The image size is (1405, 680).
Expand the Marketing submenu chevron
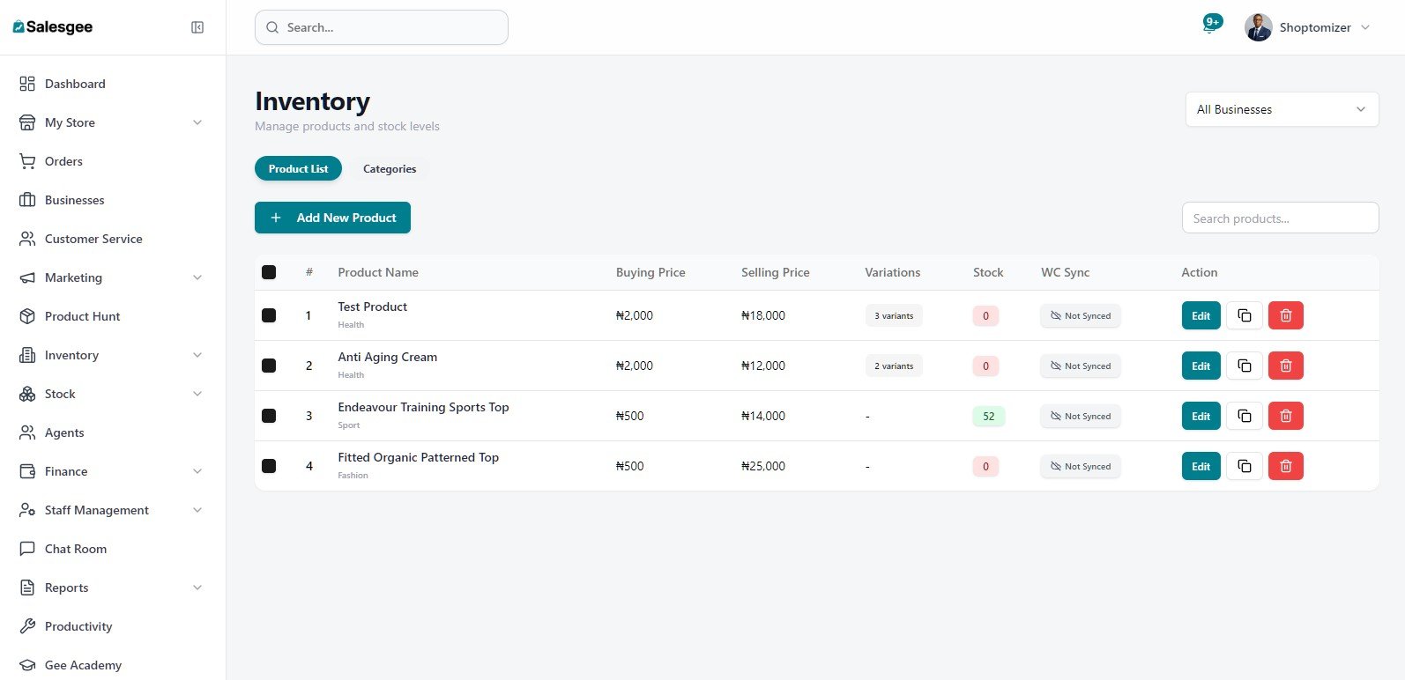coord(197,277)
